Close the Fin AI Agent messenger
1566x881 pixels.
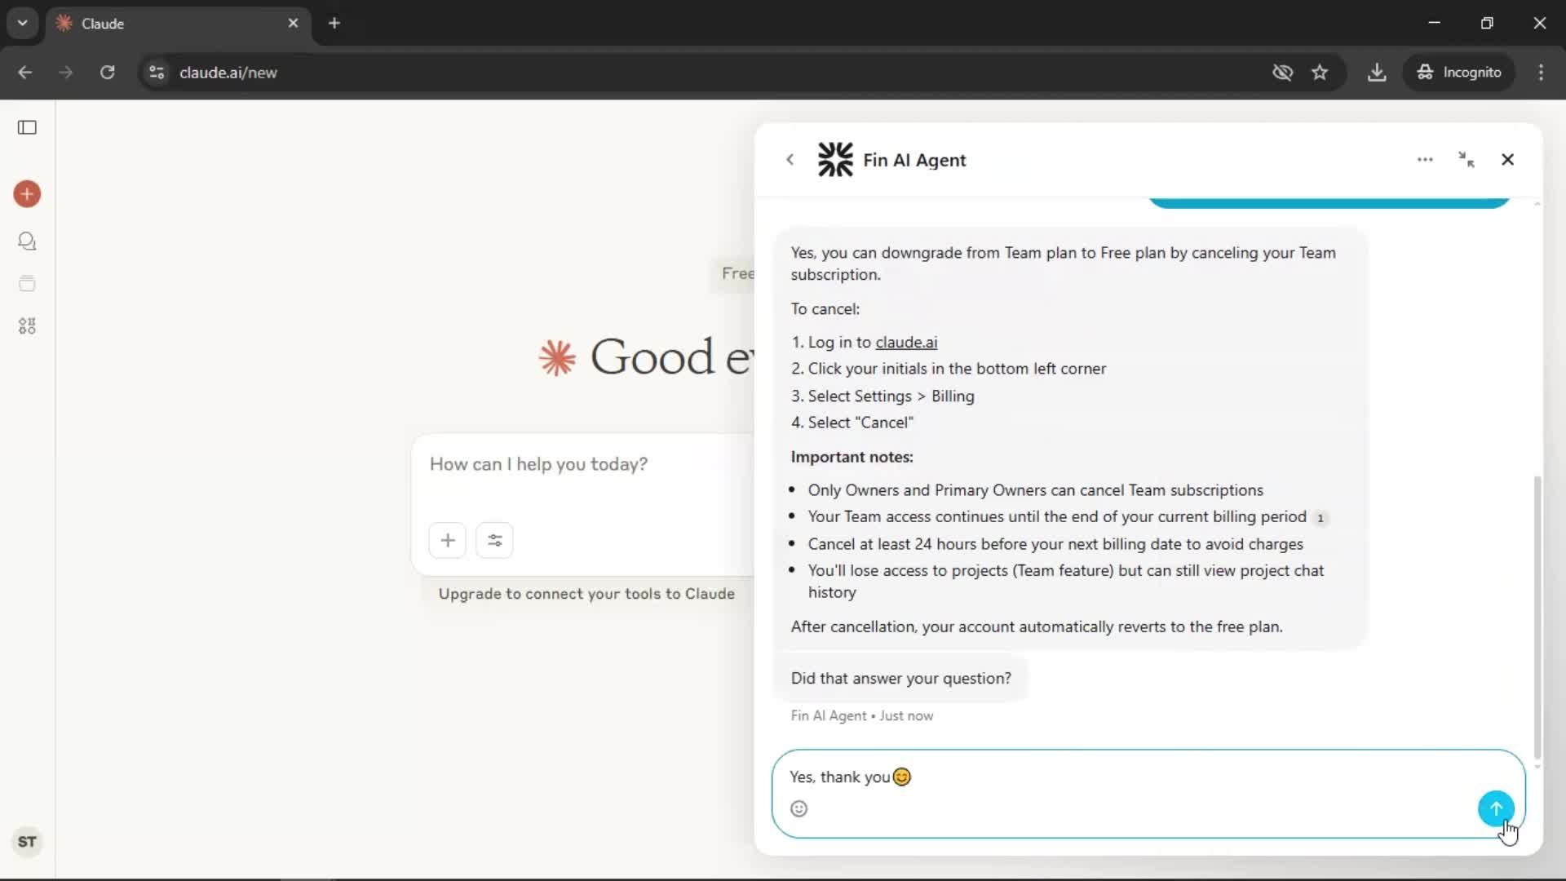(x=1507, y=160)
